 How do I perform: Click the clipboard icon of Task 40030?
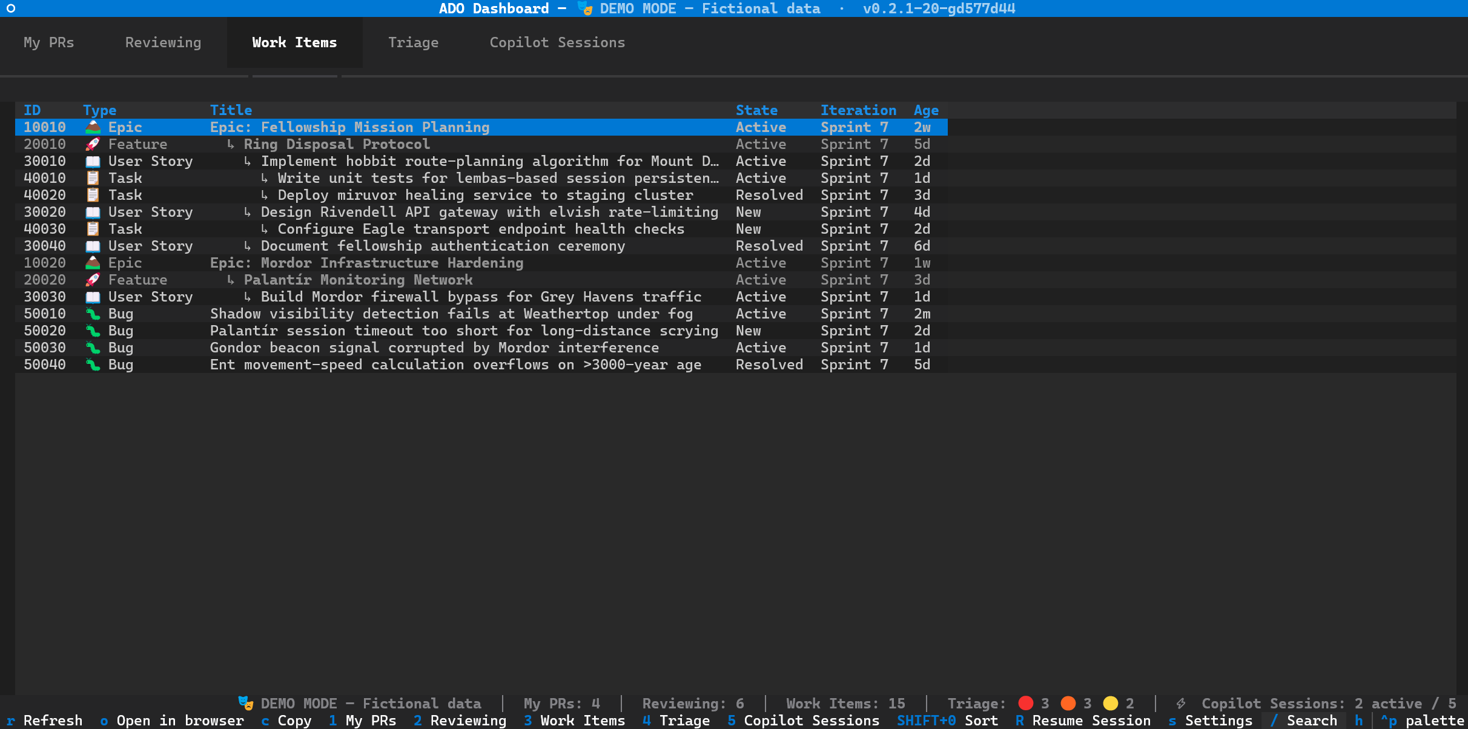pos(93,229)
